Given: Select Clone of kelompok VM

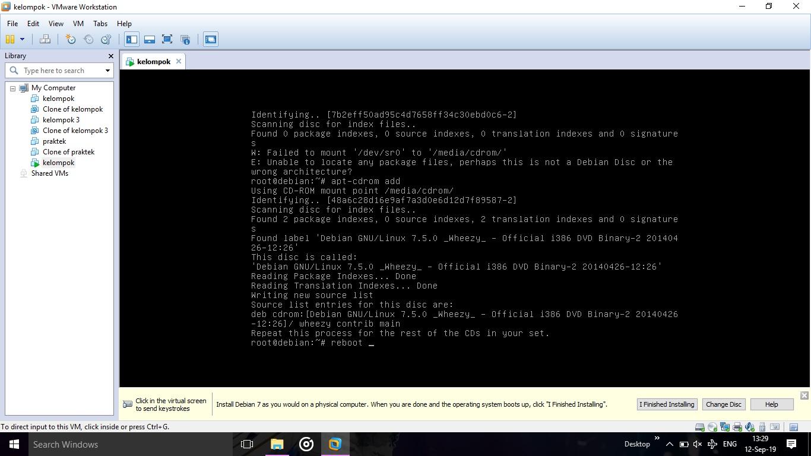Looking at the screenshot, I should 72,109.
